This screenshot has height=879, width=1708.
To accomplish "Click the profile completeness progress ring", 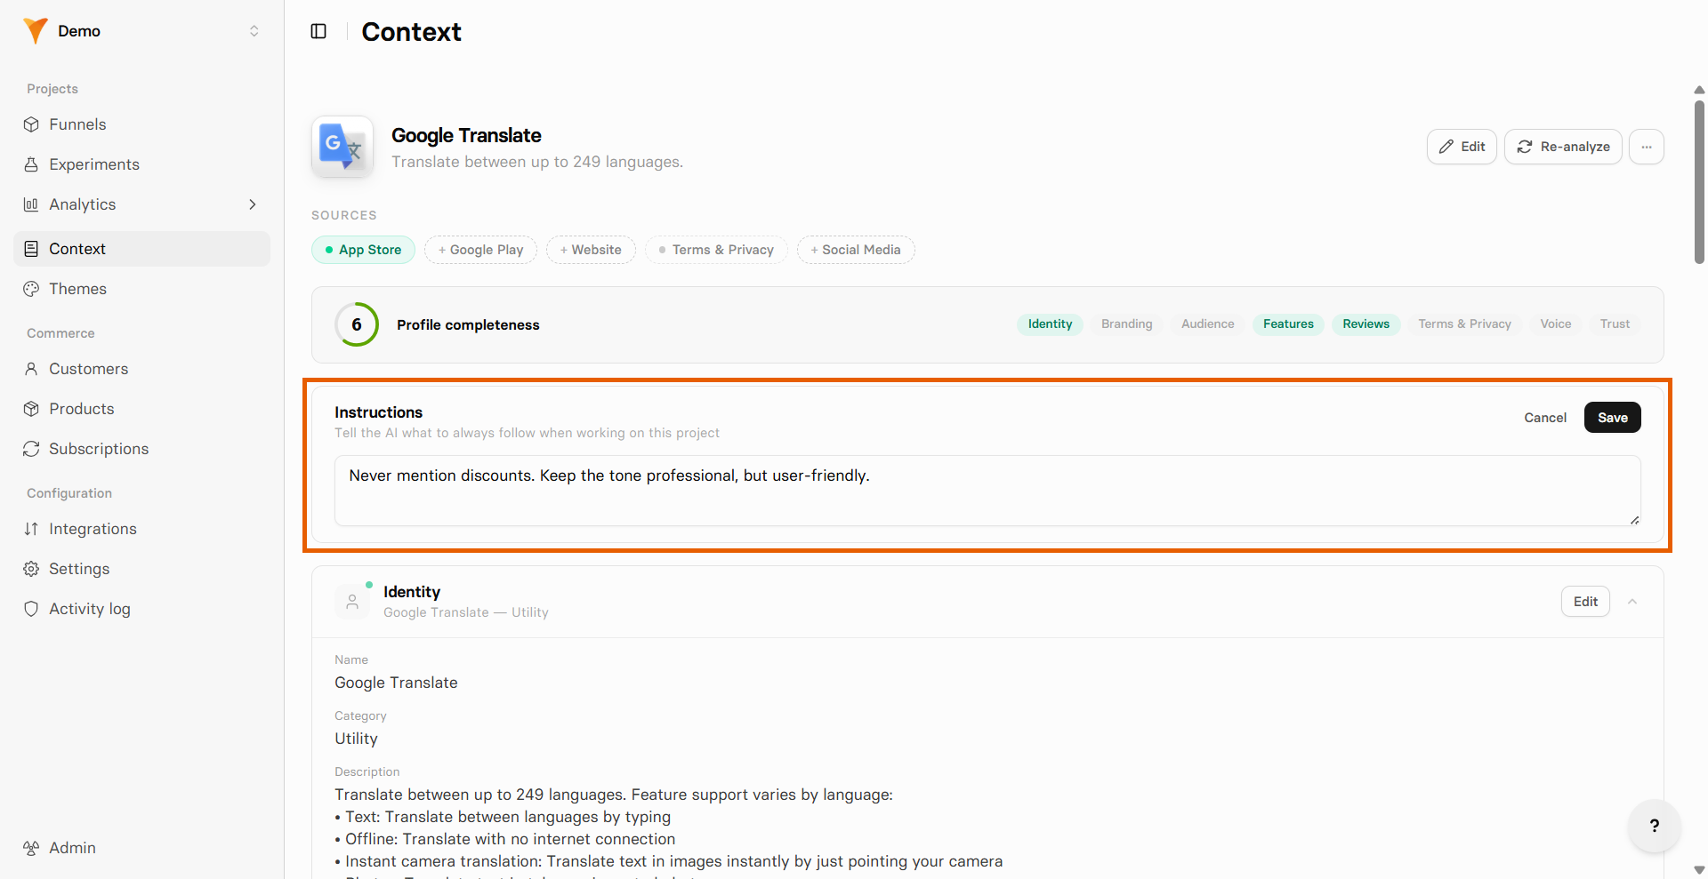I will 357,324.
